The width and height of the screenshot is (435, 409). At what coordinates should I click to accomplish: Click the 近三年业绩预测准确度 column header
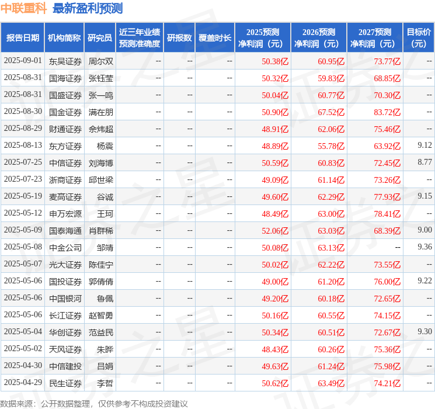click(140, 38)
